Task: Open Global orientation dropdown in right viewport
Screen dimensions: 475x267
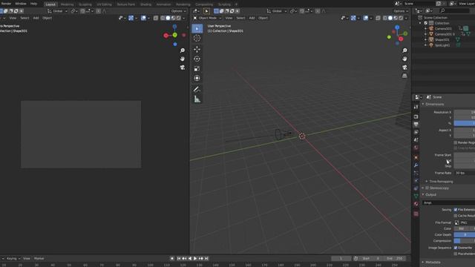Action: [x=277, y=11]
